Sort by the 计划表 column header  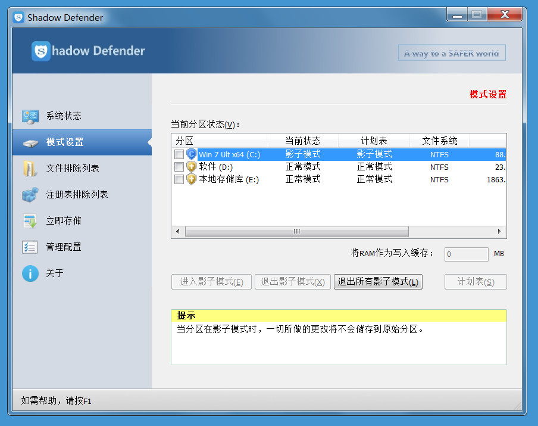click(x=374, y=141)
